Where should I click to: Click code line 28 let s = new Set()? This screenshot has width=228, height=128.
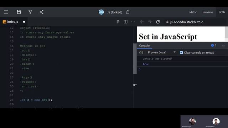pyautogui.click(x=36, y=100)
